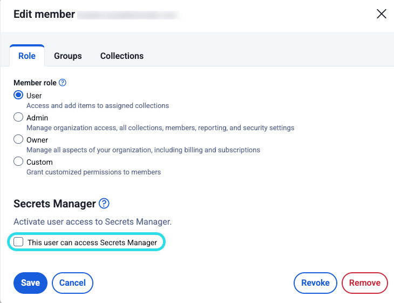
Task: Click the 'Secrets Manager' section heading
Action: pos(55,204)
